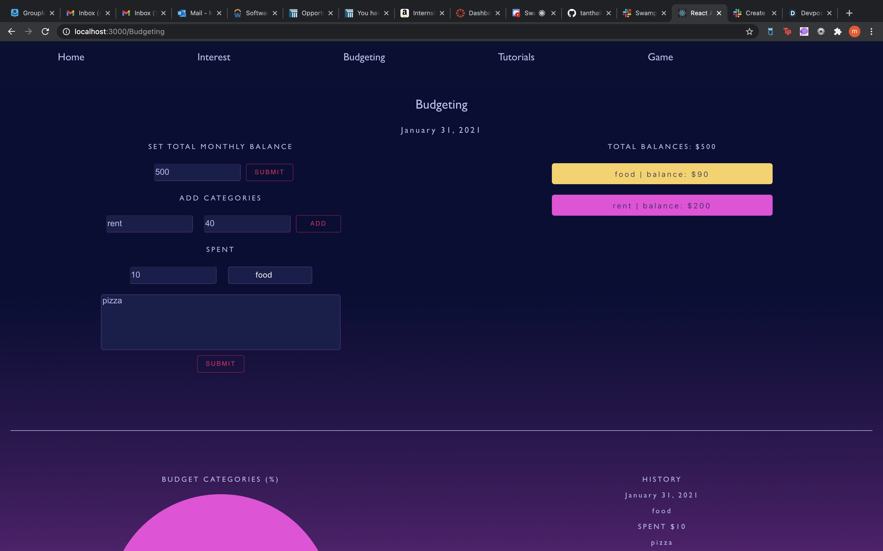Submit the total monthly balance
The height and width of the screenshot is (551, 883).
click(x=269, y=172)
